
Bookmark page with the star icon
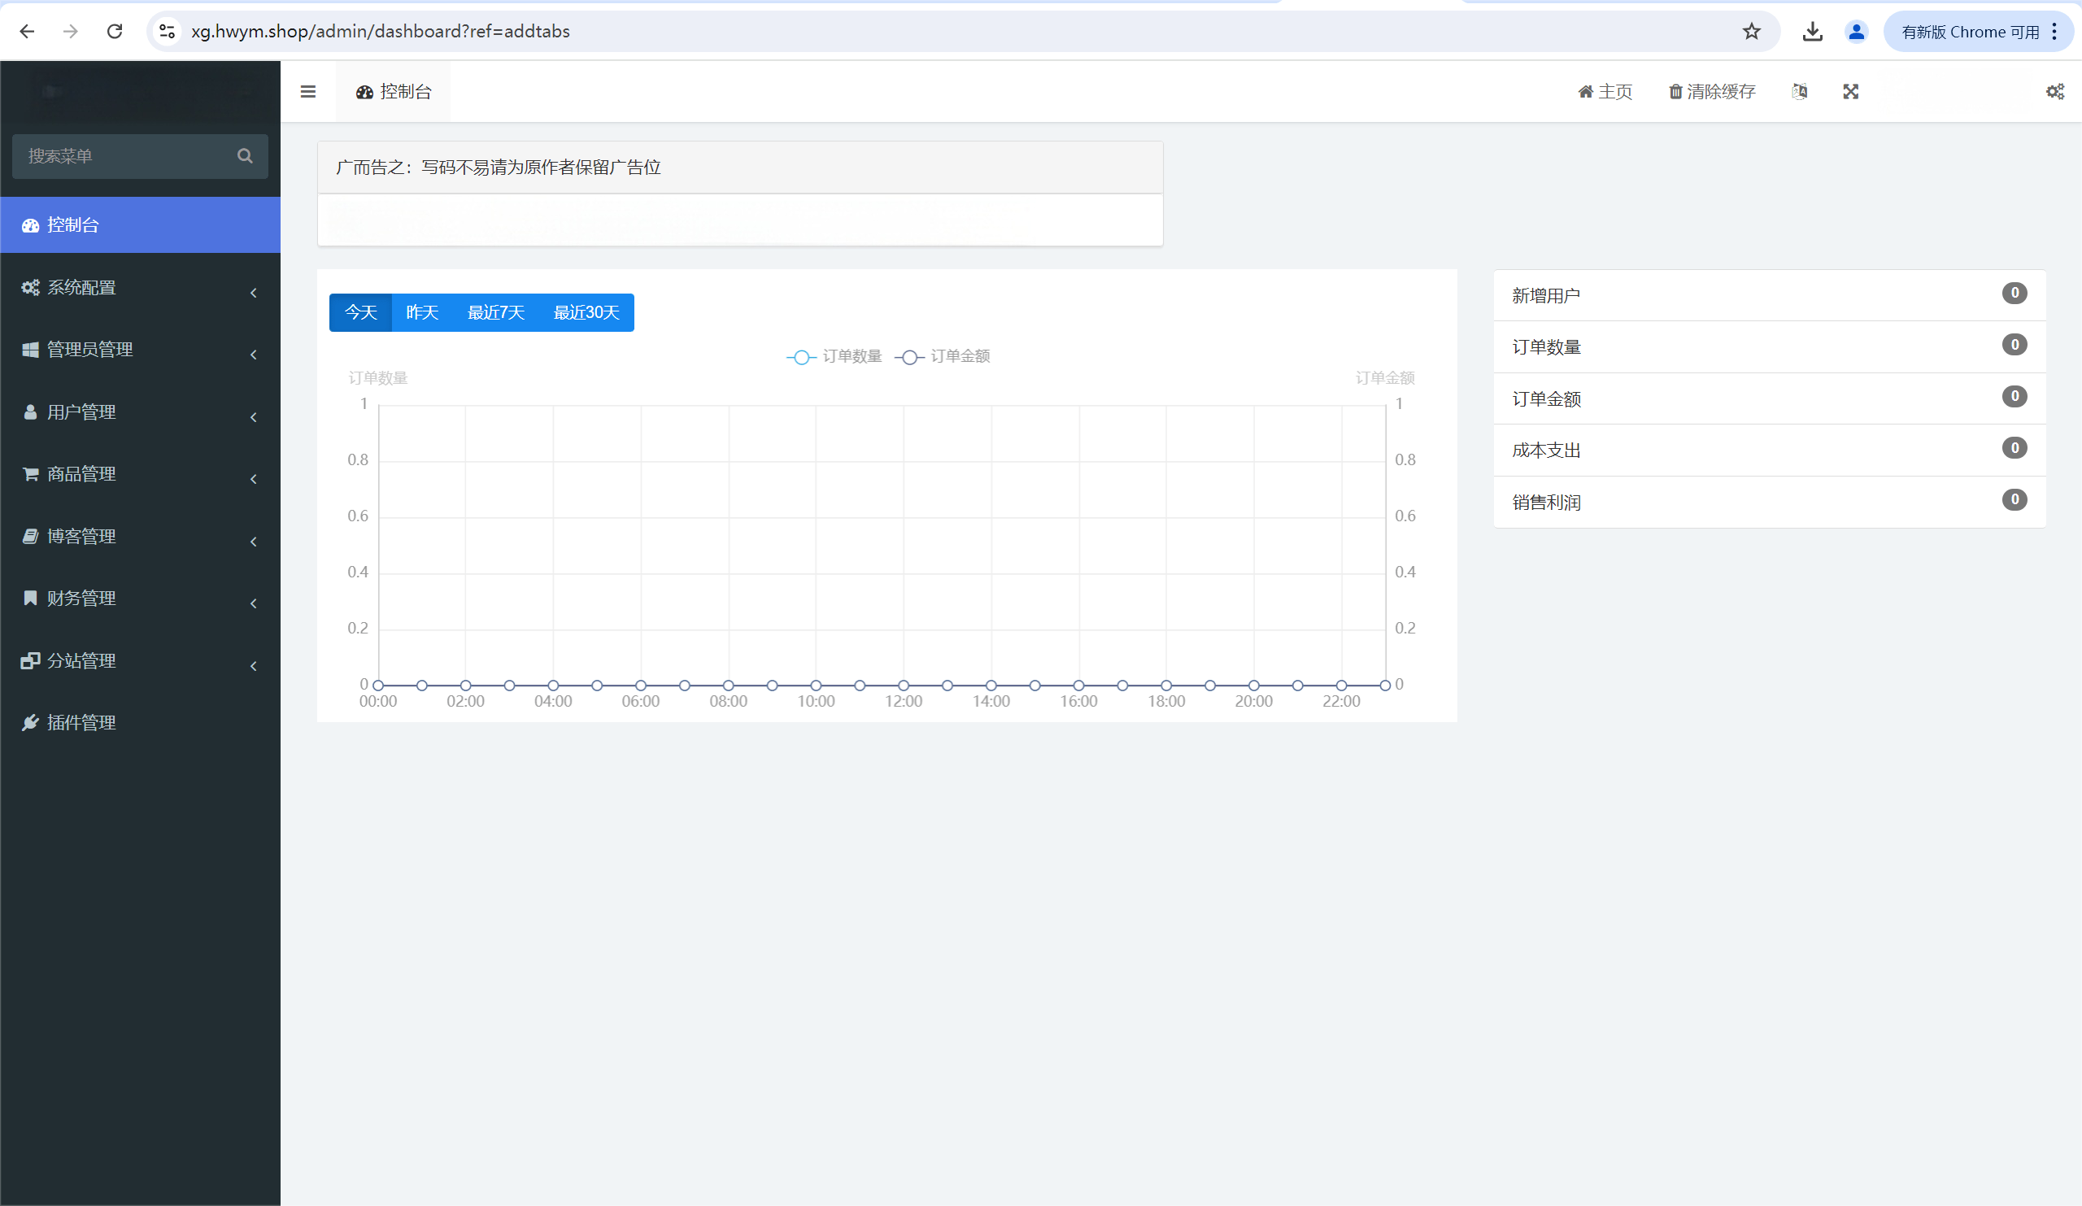click(1751, 32)
